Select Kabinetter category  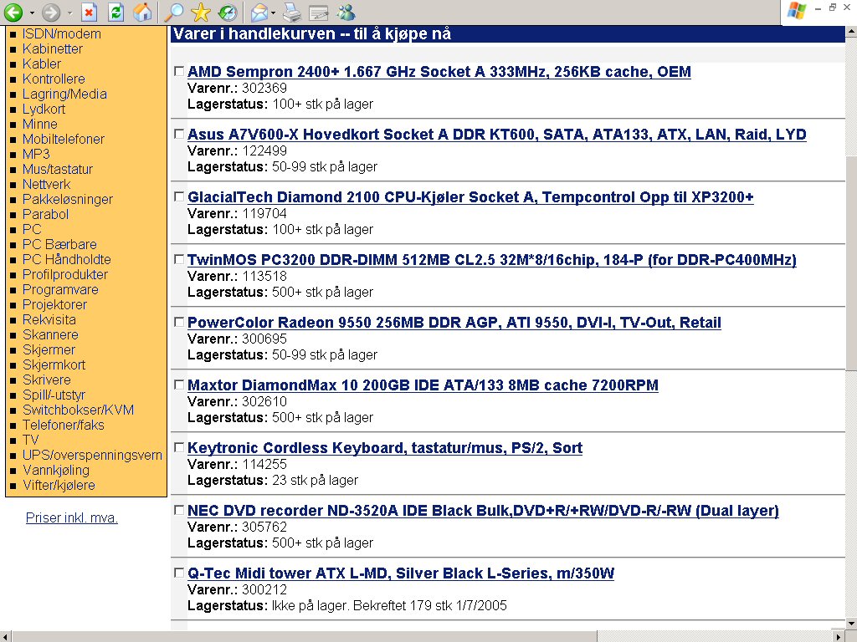click(53, 48)
